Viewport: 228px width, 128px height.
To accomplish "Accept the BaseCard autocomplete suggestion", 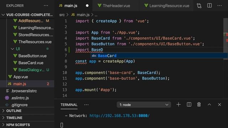I will click(159, 55).
